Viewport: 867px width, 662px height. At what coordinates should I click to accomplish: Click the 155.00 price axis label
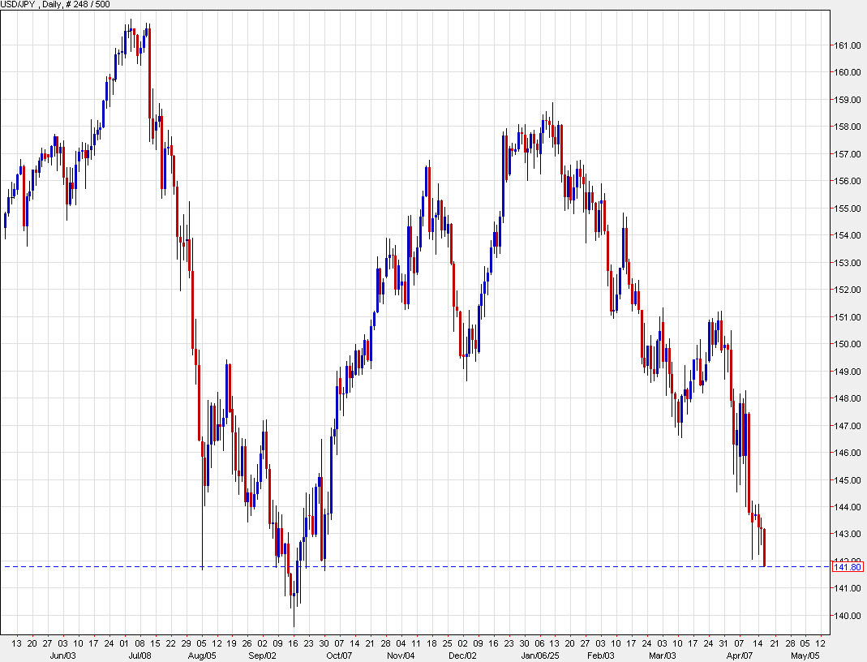click(x=848, y=208)
